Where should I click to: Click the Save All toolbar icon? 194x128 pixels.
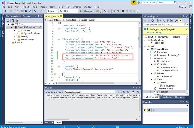click(30, 11)
